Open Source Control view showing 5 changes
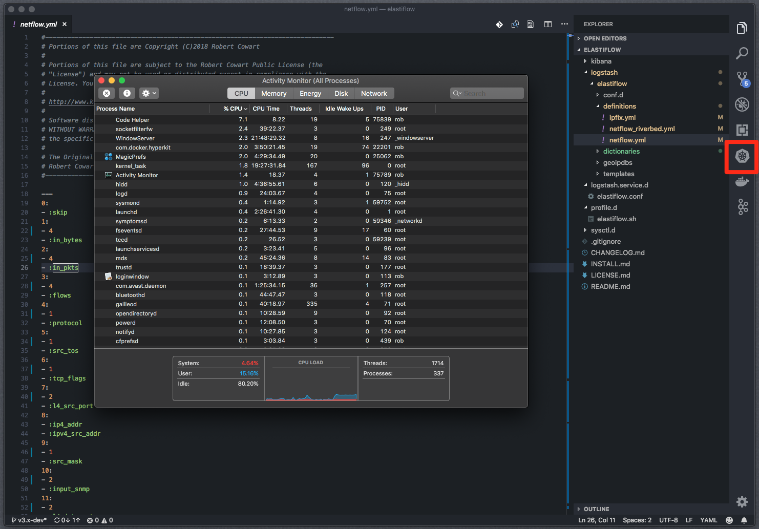 tap(742, 79)
